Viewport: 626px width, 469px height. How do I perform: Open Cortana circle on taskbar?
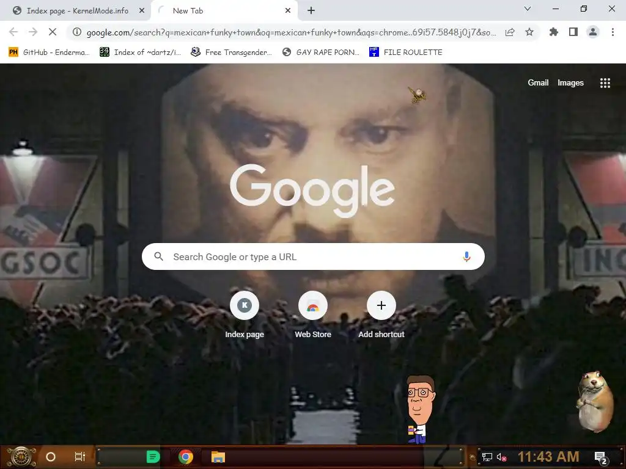click(51, 457)
